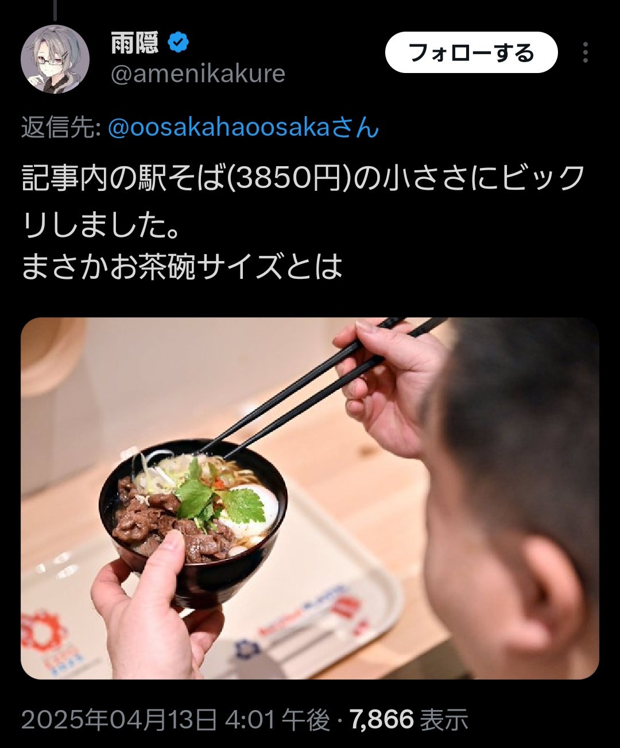Viewport: 620px width, 748px height.
Task: Open the three-dot more options menu
Action: click(585, 52)
